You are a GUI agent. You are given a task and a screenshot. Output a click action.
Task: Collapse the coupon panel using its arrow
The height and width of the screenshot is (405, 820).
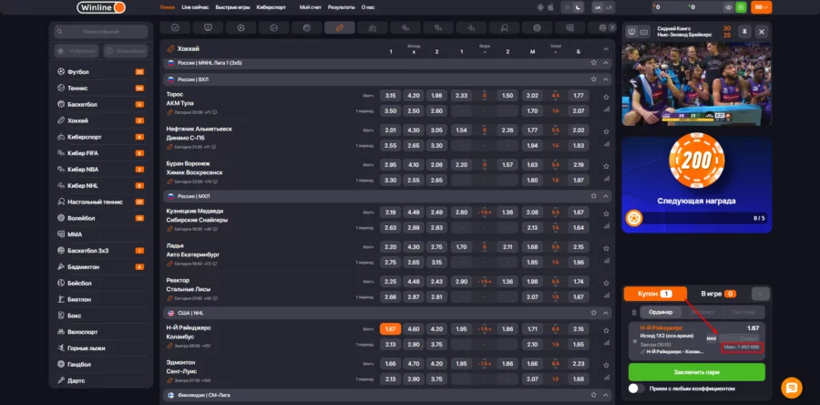point(762,294)
